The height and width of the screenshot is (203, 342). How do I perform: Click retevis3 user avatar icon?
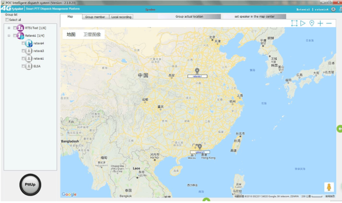(x=29, y=51)
